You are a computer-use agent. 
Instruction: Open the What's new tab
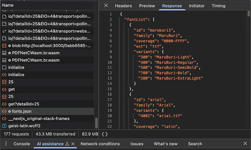pos(166,144)
